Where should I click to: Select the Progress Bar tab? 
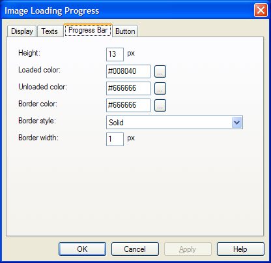[x=88, y=30]
